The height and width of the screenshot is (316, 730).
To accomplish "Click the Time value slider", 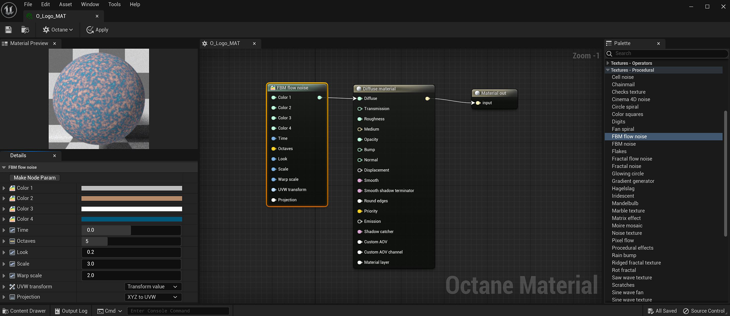I will (x=131, y=230).
